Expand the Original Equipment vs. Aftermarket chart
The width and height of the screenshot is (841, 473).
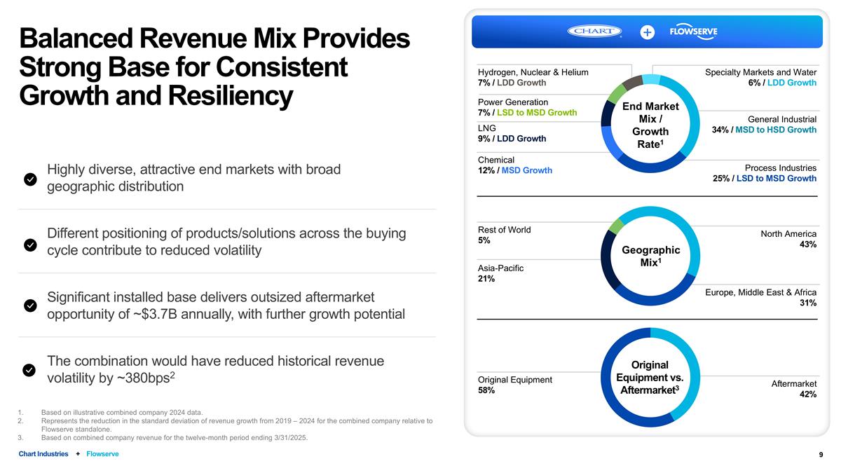click(x=650, y=377)
